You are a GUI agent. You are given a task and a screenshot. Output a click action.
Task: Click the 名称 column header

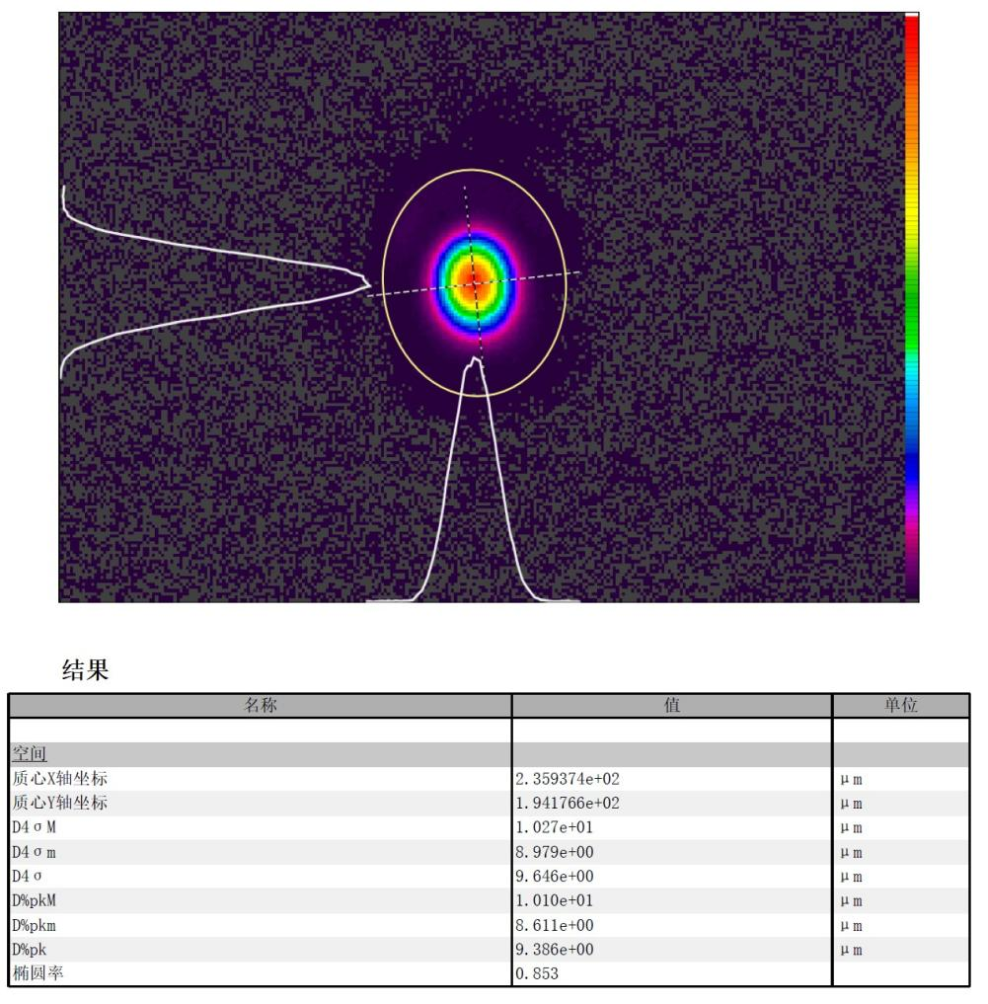(260, 705)
